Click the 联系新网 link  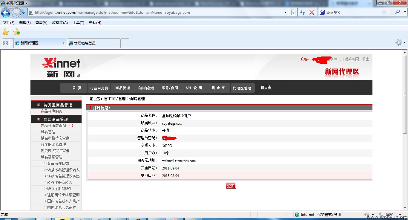point(352,59)
